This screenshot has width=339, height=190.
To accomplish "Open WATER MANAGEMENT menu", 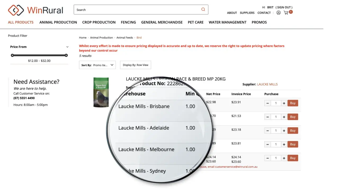I will (228, 22).
